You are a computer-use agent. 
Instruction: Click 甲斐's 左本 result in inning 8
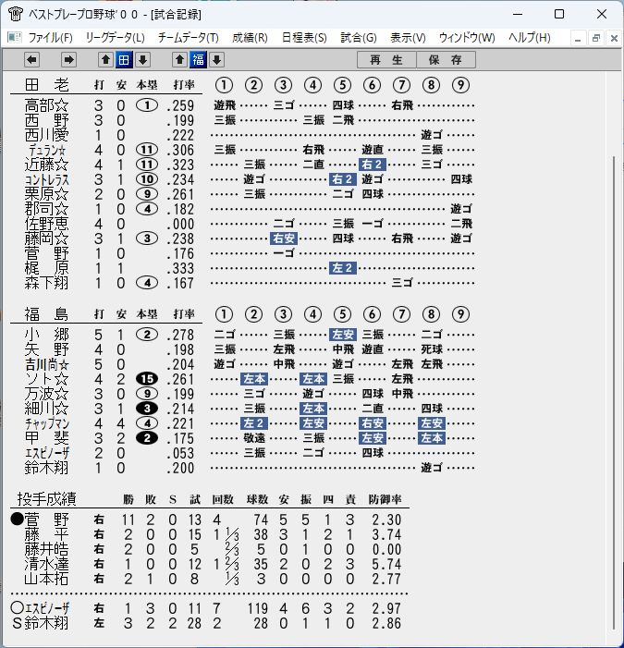(432, 438)
